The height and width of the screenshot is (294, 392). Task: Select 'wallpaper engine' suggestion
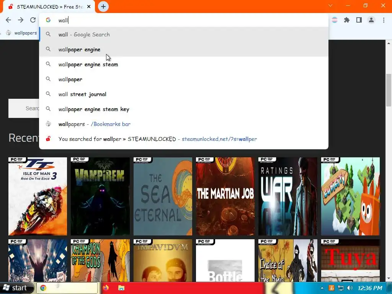pos(184,49)
